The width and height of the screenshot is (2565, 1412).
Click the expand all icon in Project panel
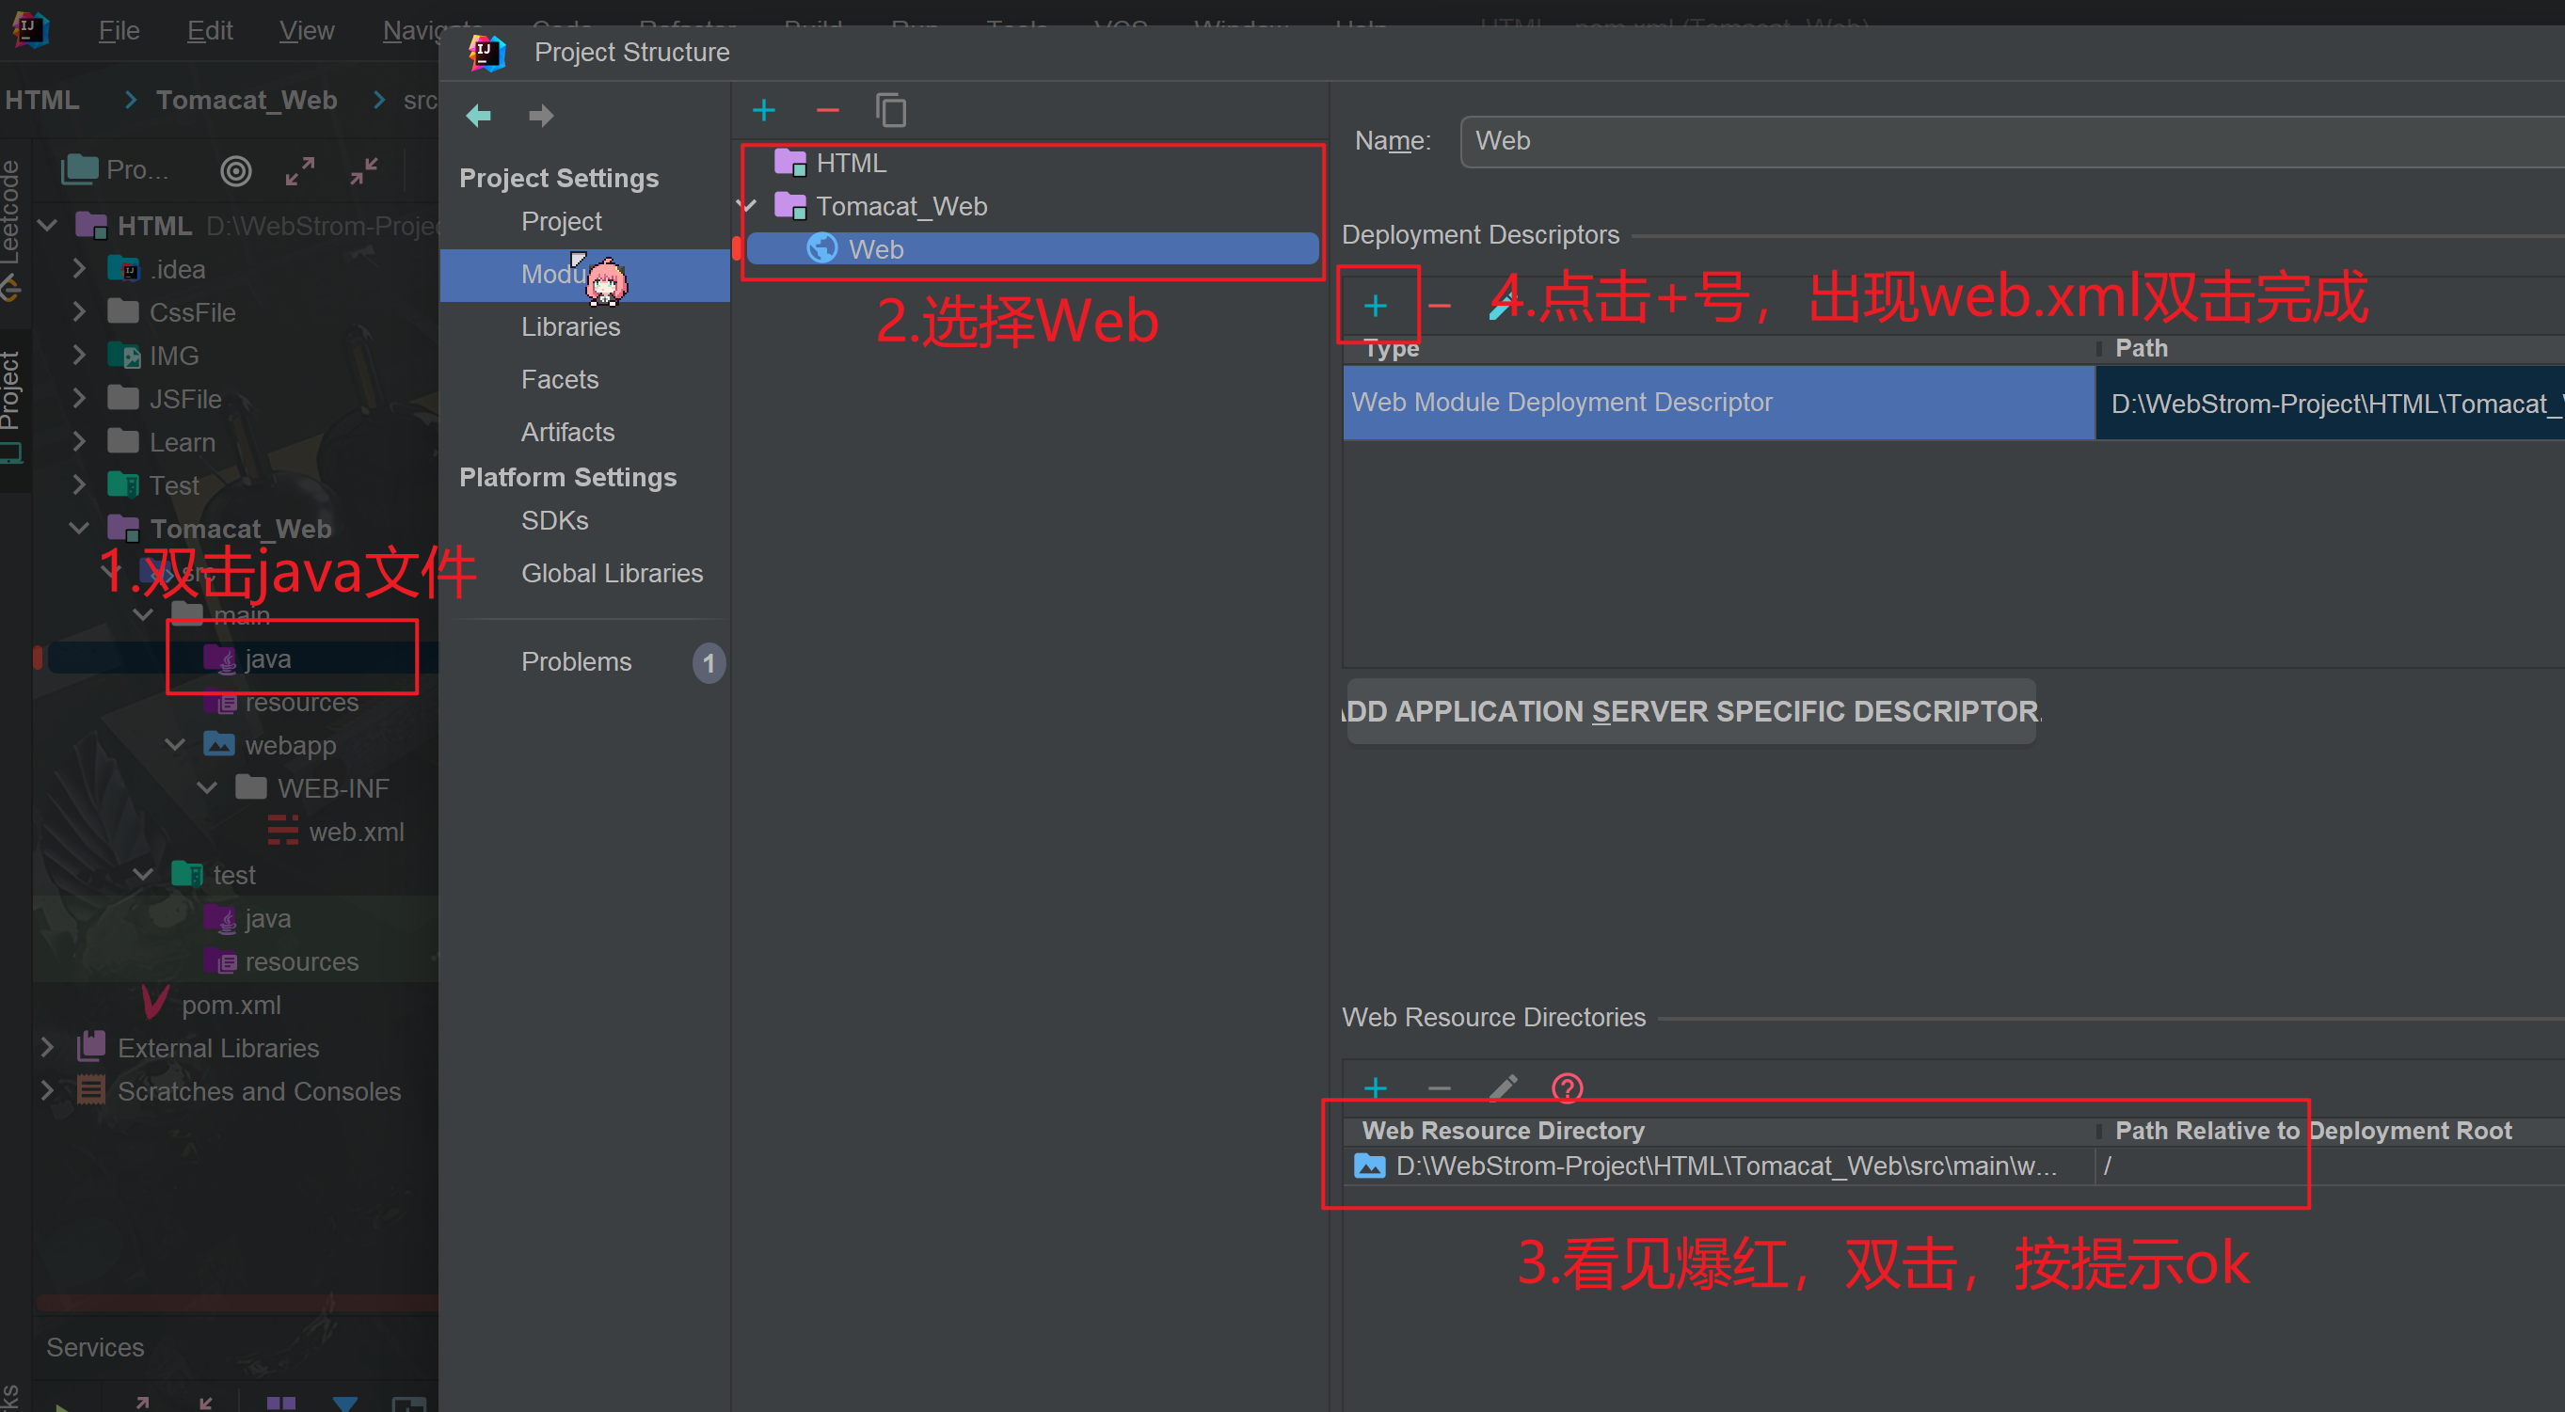[x=300, y=171]
